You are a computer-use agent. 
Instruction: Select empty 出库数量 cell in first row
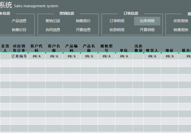coord(138,56)
